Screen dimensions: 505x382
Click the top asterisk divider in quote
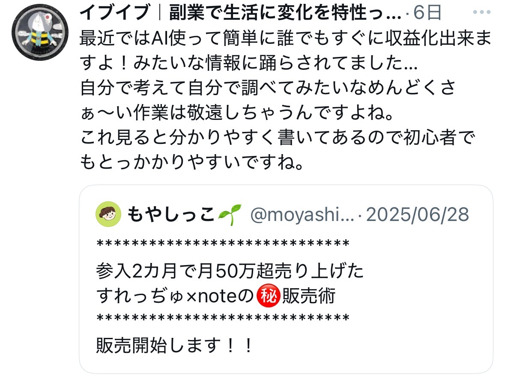[x=223, y=243]
